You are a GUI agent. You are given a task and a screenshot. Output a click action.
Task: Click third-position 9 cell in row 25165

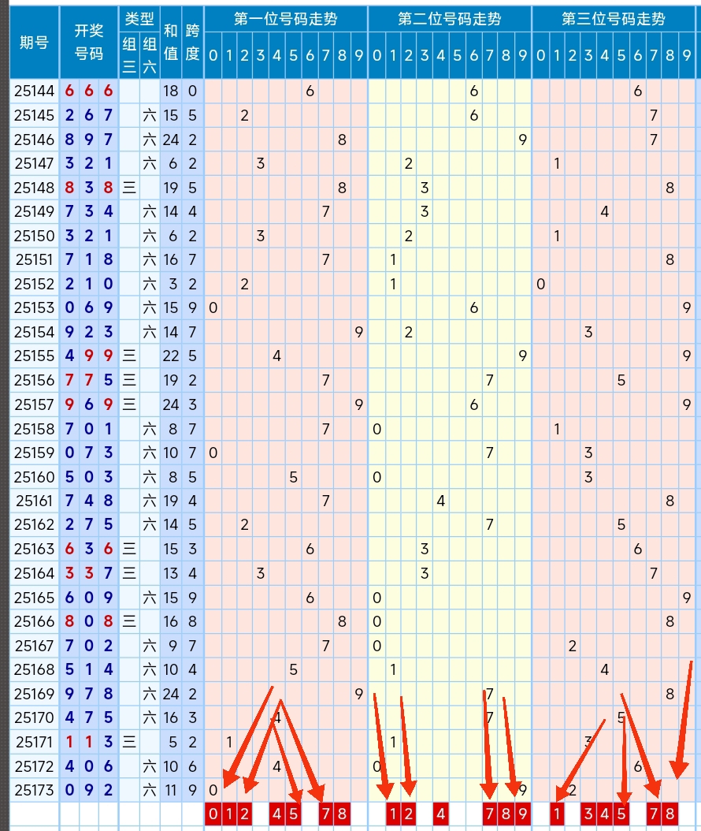pyautogui.click(x=687, y=598)
